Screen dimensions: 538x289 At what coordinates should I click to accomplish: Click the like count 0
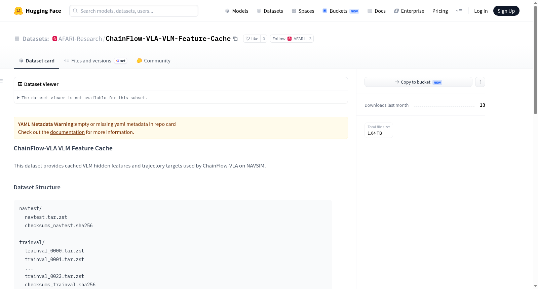[264, 39]
